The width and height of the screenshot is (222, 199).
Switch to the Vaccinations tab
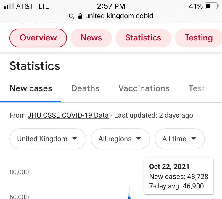pyautogui.click(x=144, y=88)
